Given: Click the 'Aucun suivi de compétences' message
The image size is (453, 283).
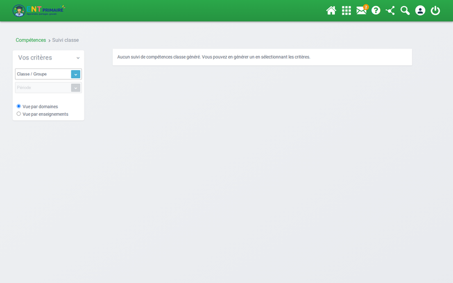Looking at the screenshot, I should click(213, 57).
